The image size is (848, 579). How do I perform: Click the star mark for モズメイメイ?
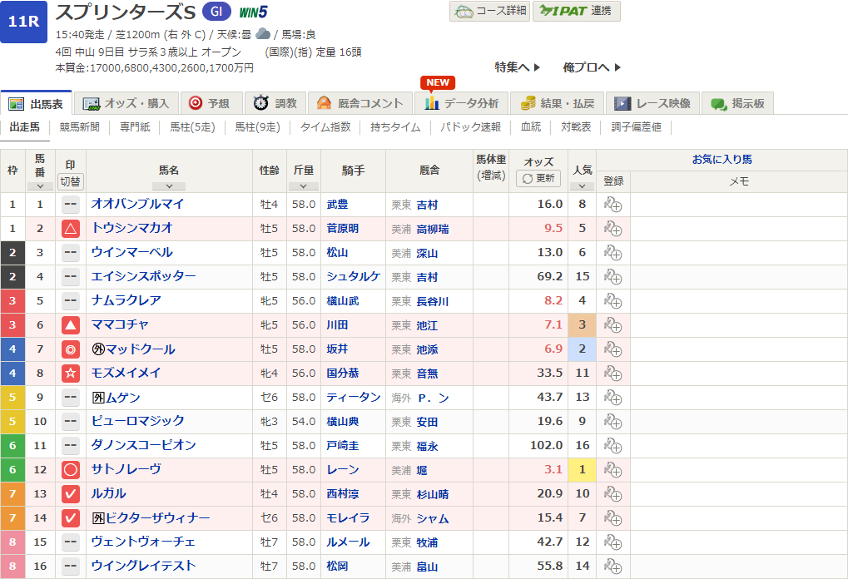point(71,374)
